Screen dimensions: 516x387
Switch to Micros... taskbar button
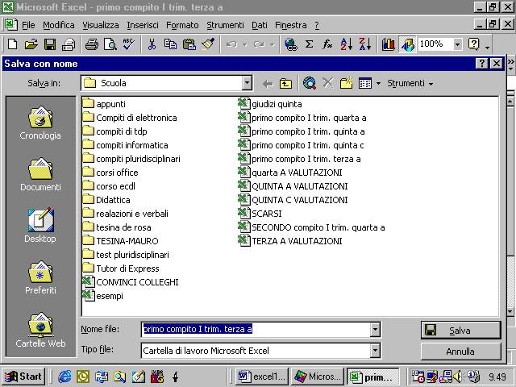pyautogui.click(x=318, y=377)
